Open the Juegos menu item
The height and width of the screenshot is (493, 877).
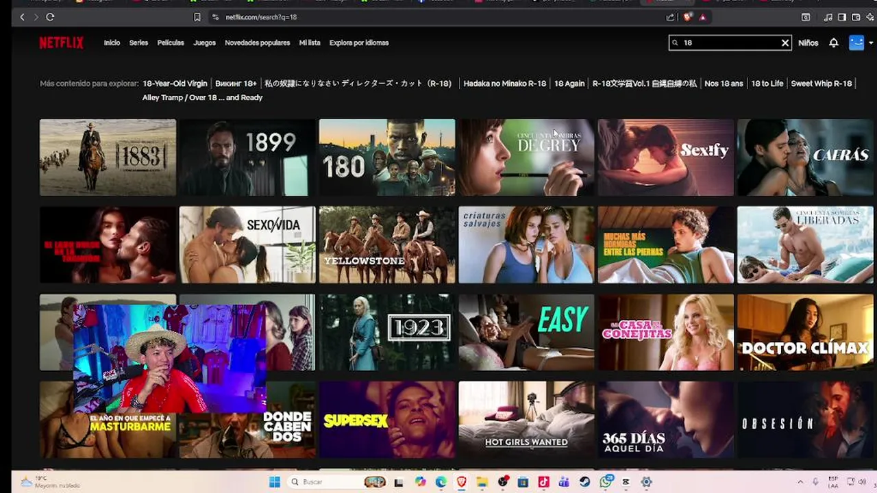pos(204,42)
